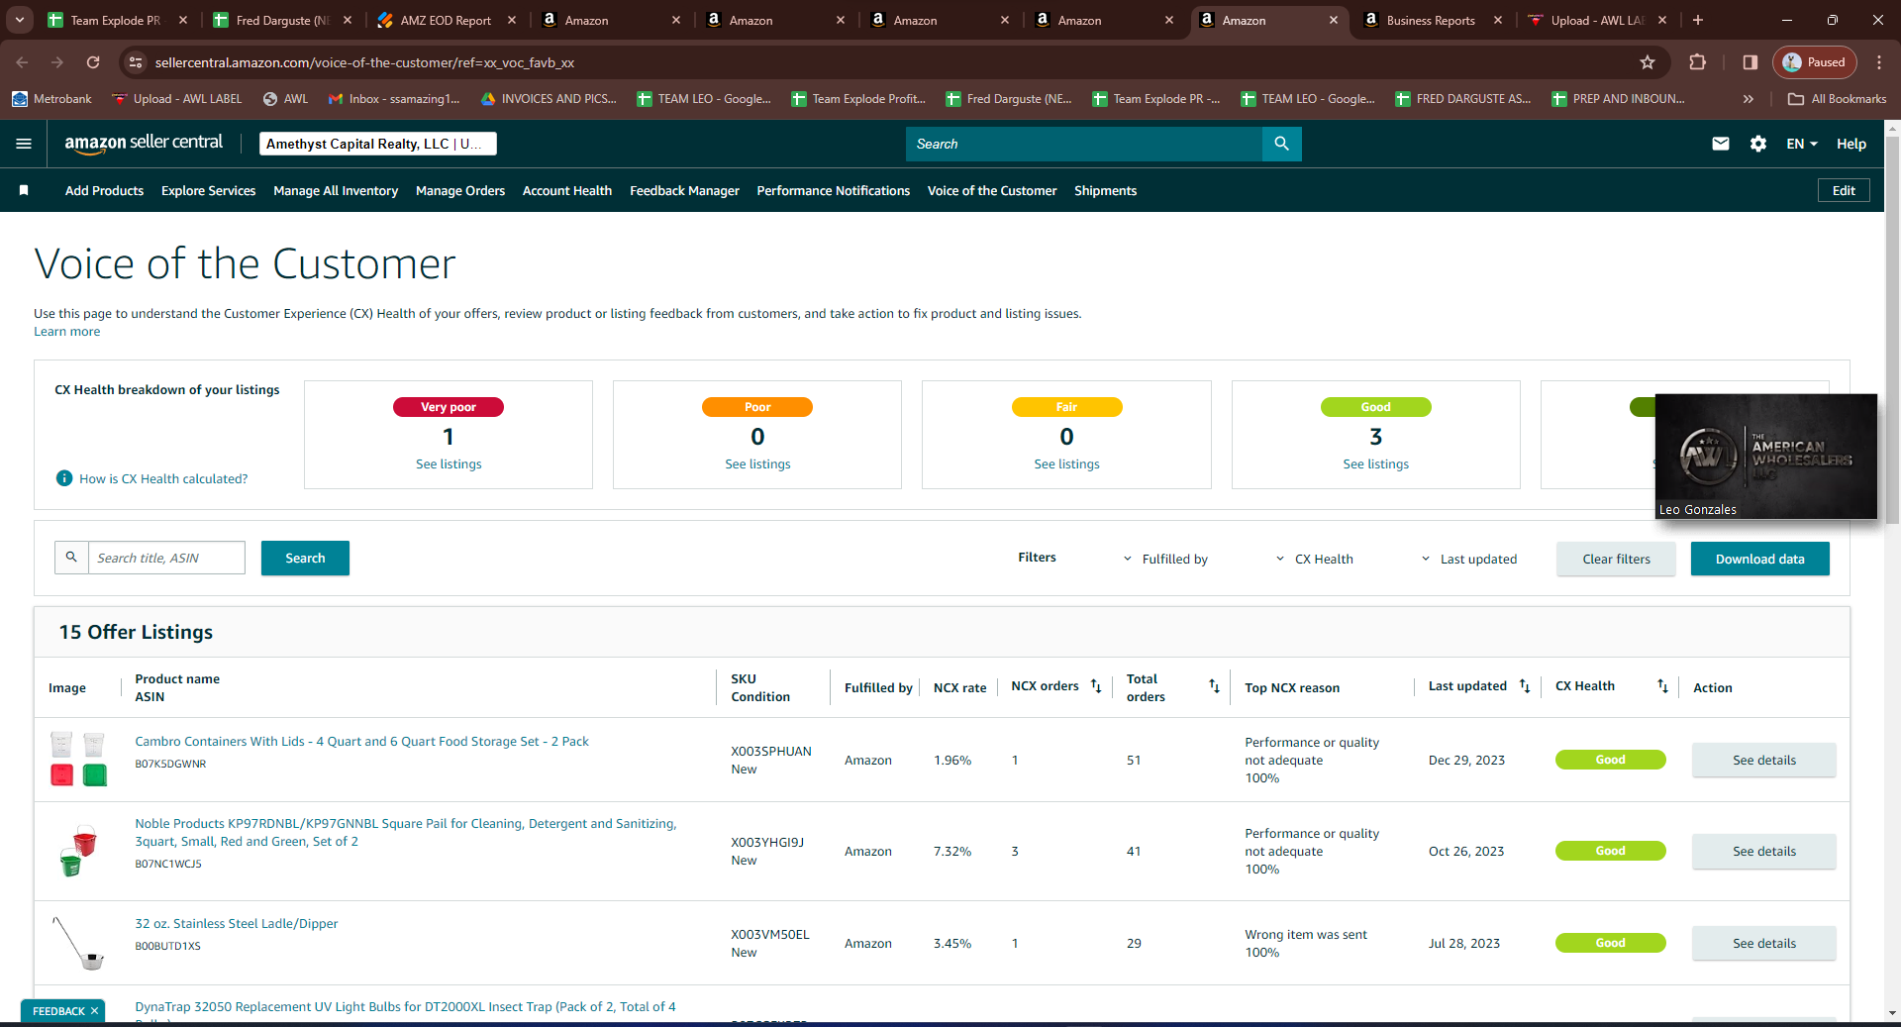Click the bookmark flag icon in navigation bar
Screen dimensions: 1901x1027
tap(24, 190)
